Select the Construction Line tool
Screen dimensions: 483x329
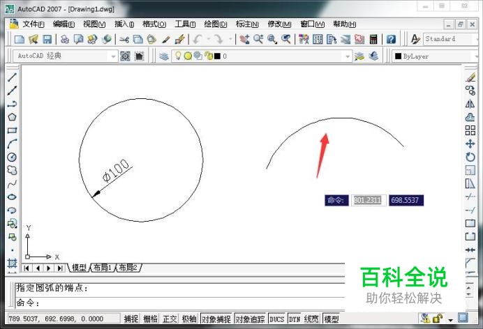(x=12, y=91)
